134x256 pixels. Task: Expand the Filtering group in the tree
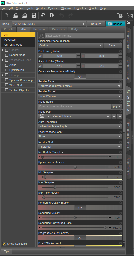pyautogui.click(x=3, y=75)
